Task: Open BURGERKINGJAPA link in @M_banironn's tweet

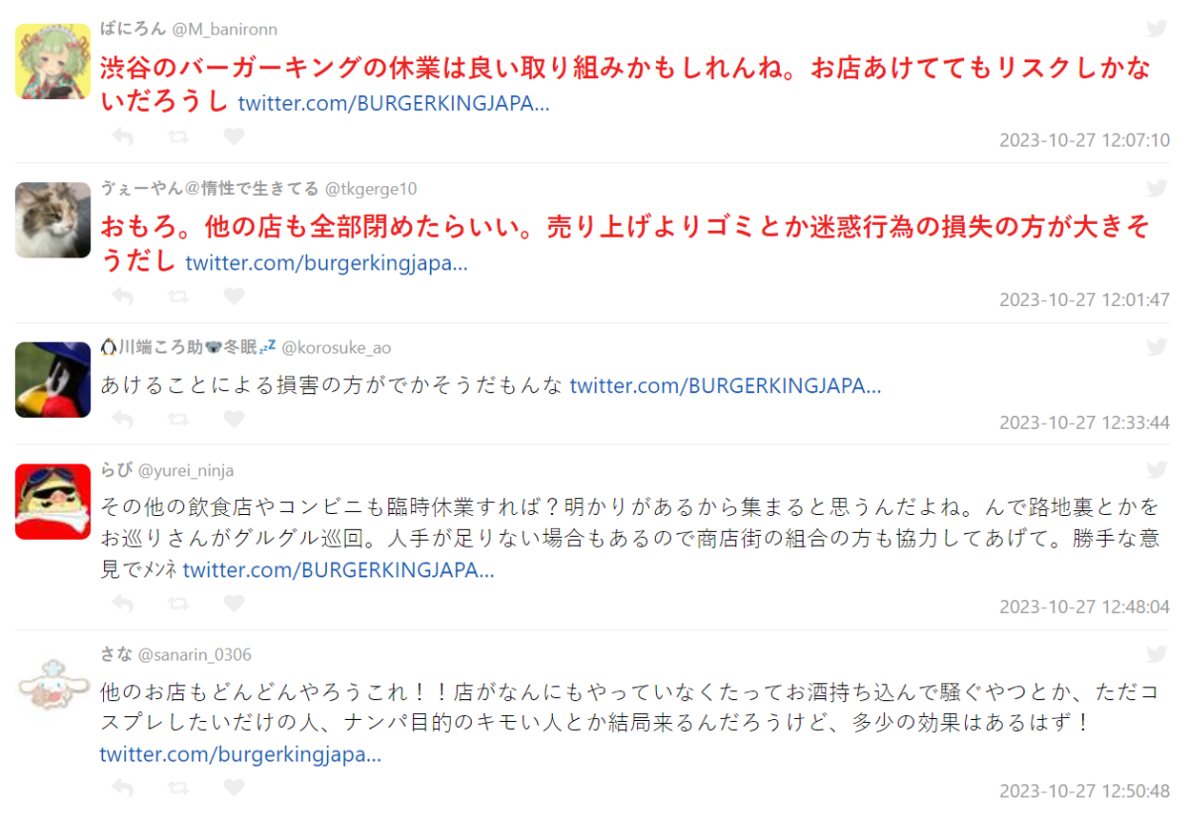Action: [393, 103]
